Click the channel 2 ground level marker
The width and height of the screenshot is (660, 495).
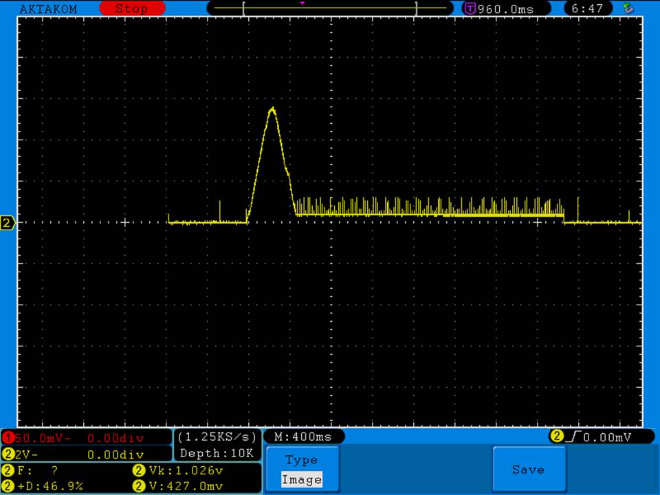[8, 223]
